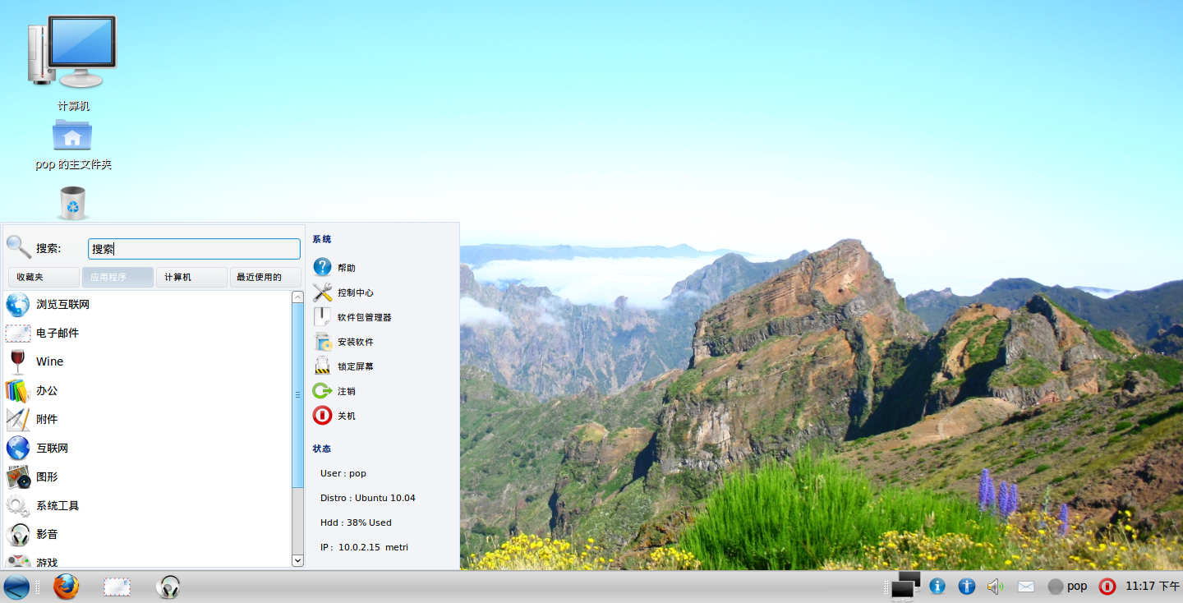Click the 软件包管理器 icon
1183x603 pixels.
(x=323, y=317)
